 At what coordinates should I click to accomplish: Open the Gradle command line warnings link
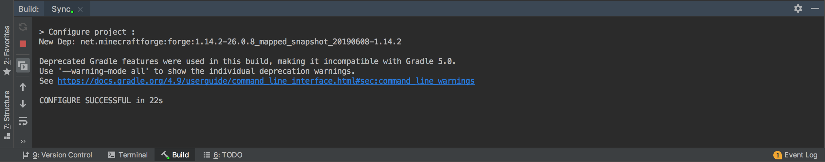tap(266, 81)
